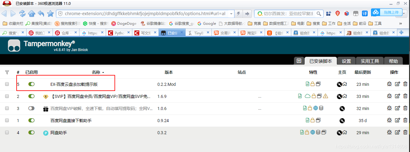Delete the EX-百度云盘去加载提示版 script

click(x=405, y=84)
